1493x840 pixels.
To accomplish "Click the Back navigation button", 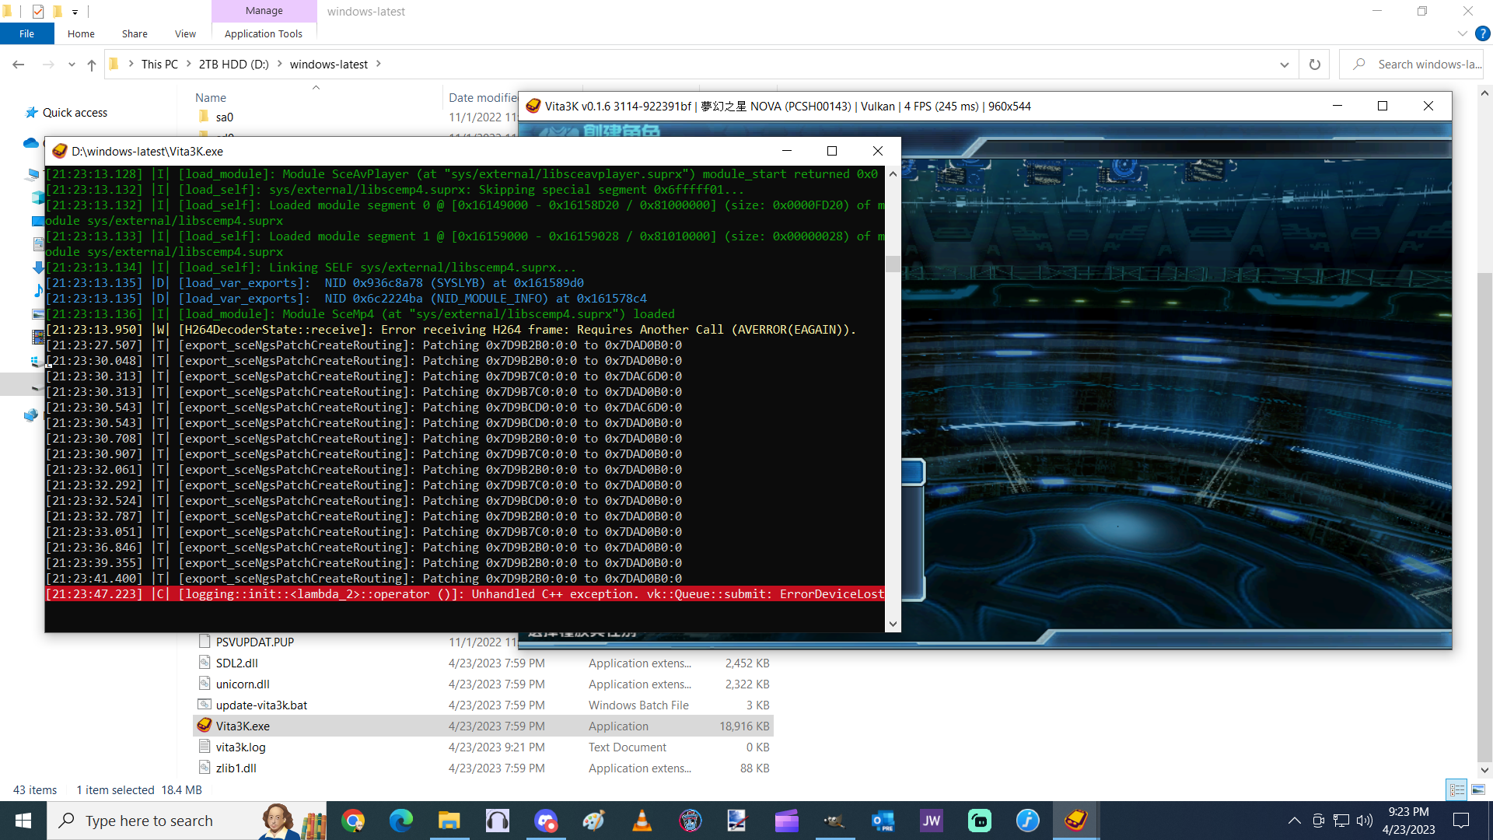I will (19, 65).
